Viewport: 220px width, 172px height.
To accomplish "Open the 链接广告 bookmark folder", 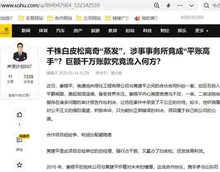I will tap(117, 18).
